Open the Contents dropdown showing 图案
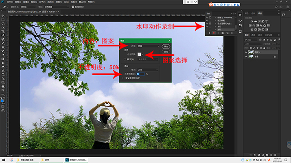The width and height of the screenshot is (291, 163). point(148,46)
